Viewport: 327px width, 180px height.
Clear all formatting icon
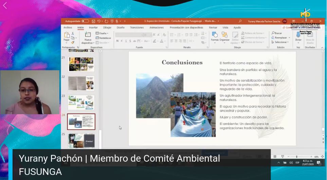164,35
